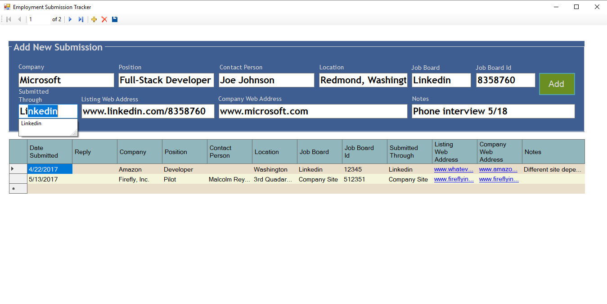
Task: Focus the Position field
Action: pyautogui.click(x=166, y=80)
